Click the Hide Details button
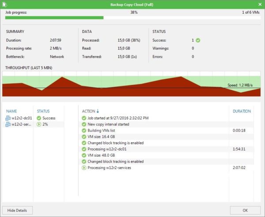265x217 pixels. [x=17, y=210]
